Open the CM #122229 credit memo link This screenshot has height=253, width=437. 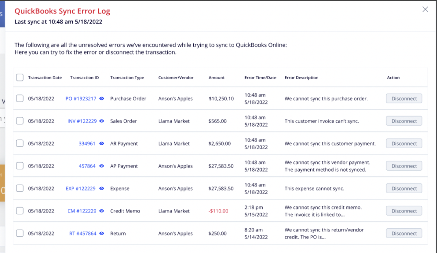pos(82,211)
